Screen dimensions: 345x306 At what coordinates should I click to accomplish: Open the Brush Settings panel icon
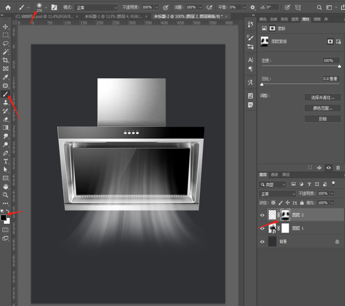click(x=251, y=38)
